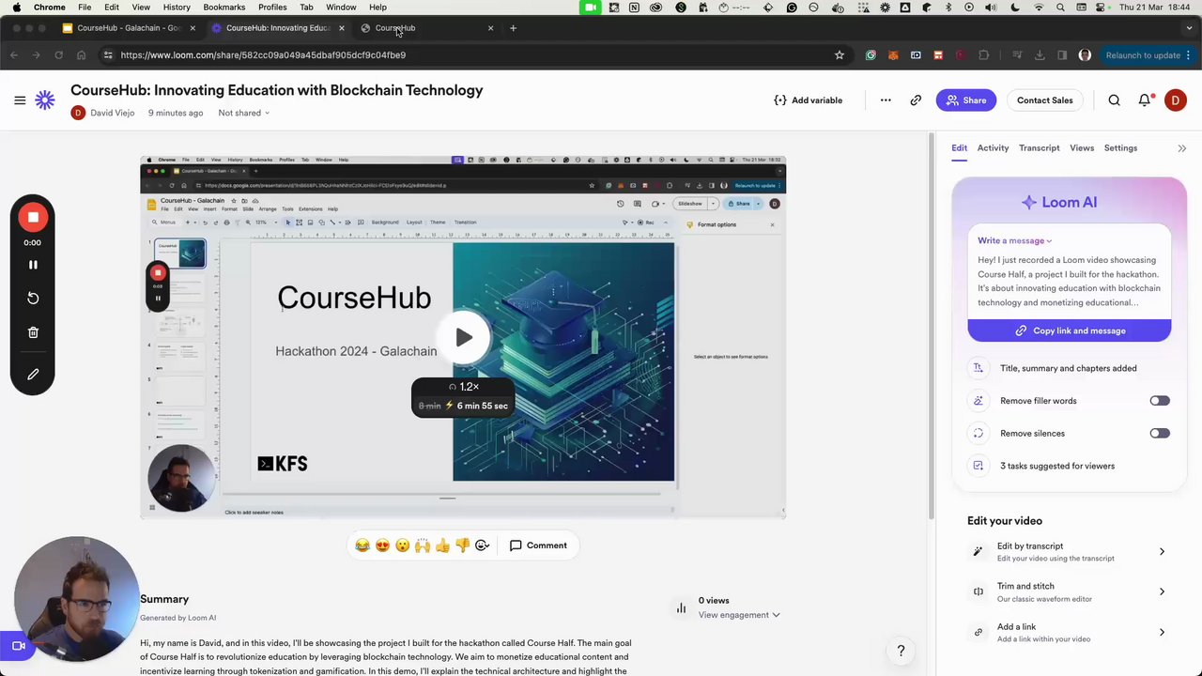The width and height of the screenshot is (1202, 676).
Task: Click the camera icon on the webcam bubble
Action: click(18, 646)
